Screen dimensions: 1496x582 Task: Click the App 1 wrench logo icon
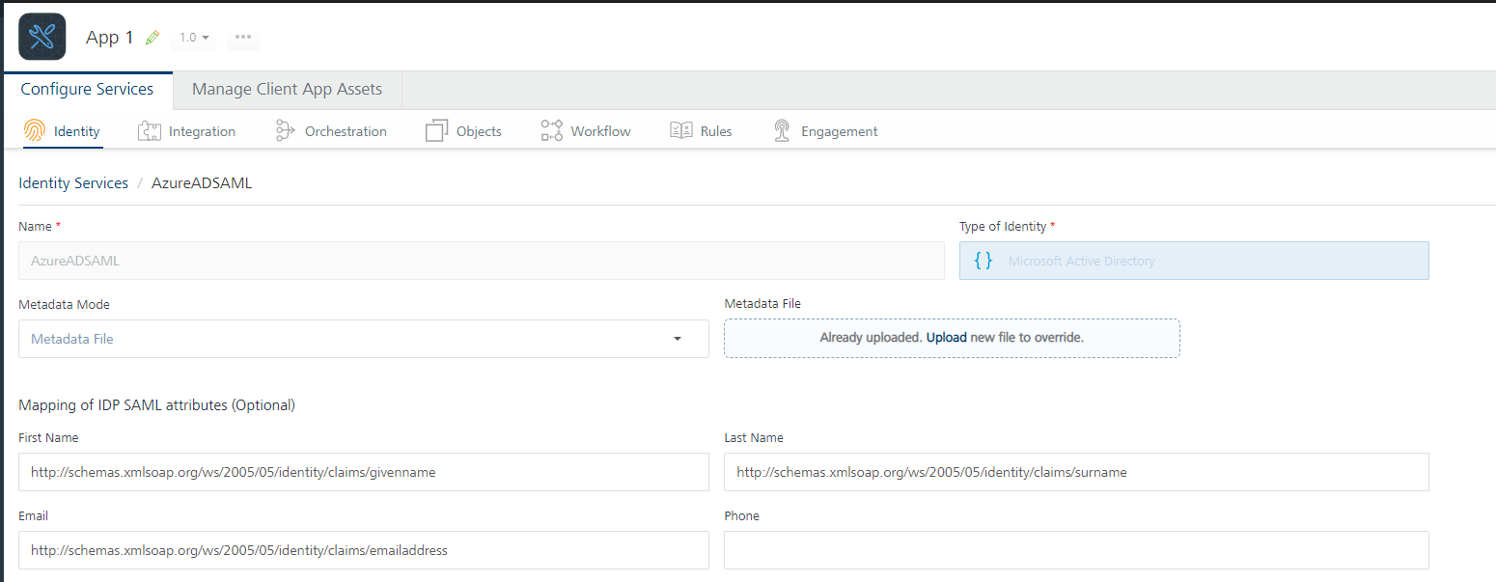click(42, 37)
